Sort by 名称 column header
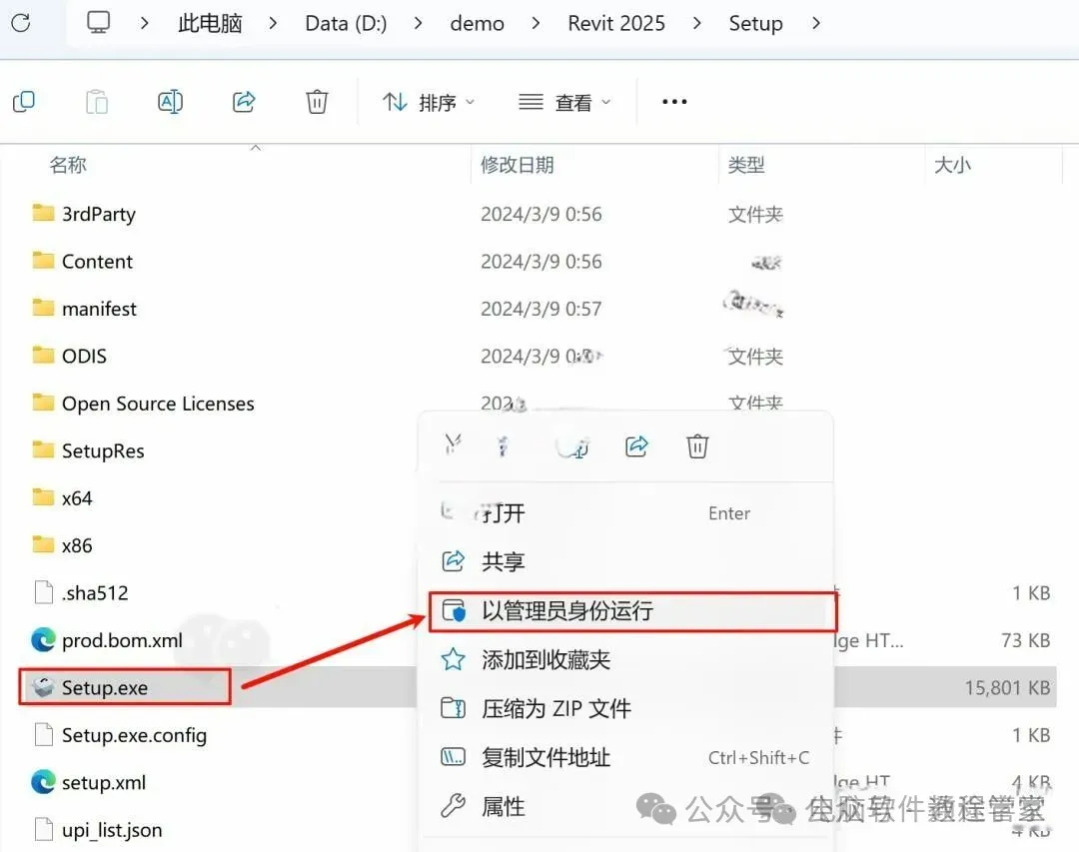 [x=68, y=165]
